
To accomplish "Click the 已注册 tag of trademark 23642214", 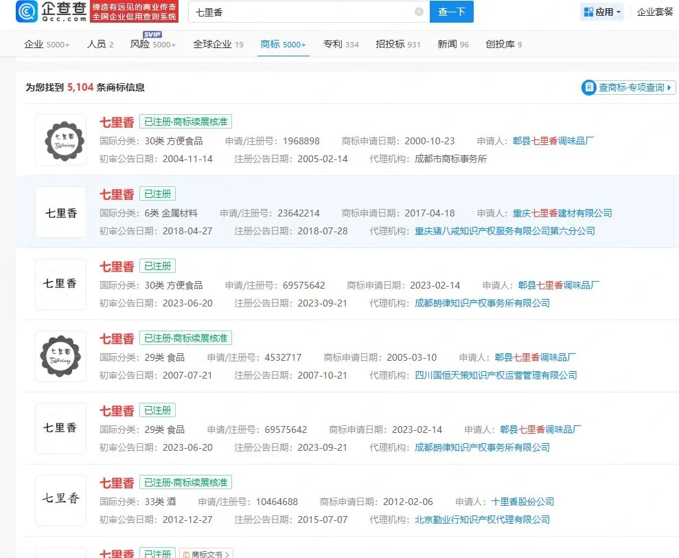I will [x=158, y=194].
